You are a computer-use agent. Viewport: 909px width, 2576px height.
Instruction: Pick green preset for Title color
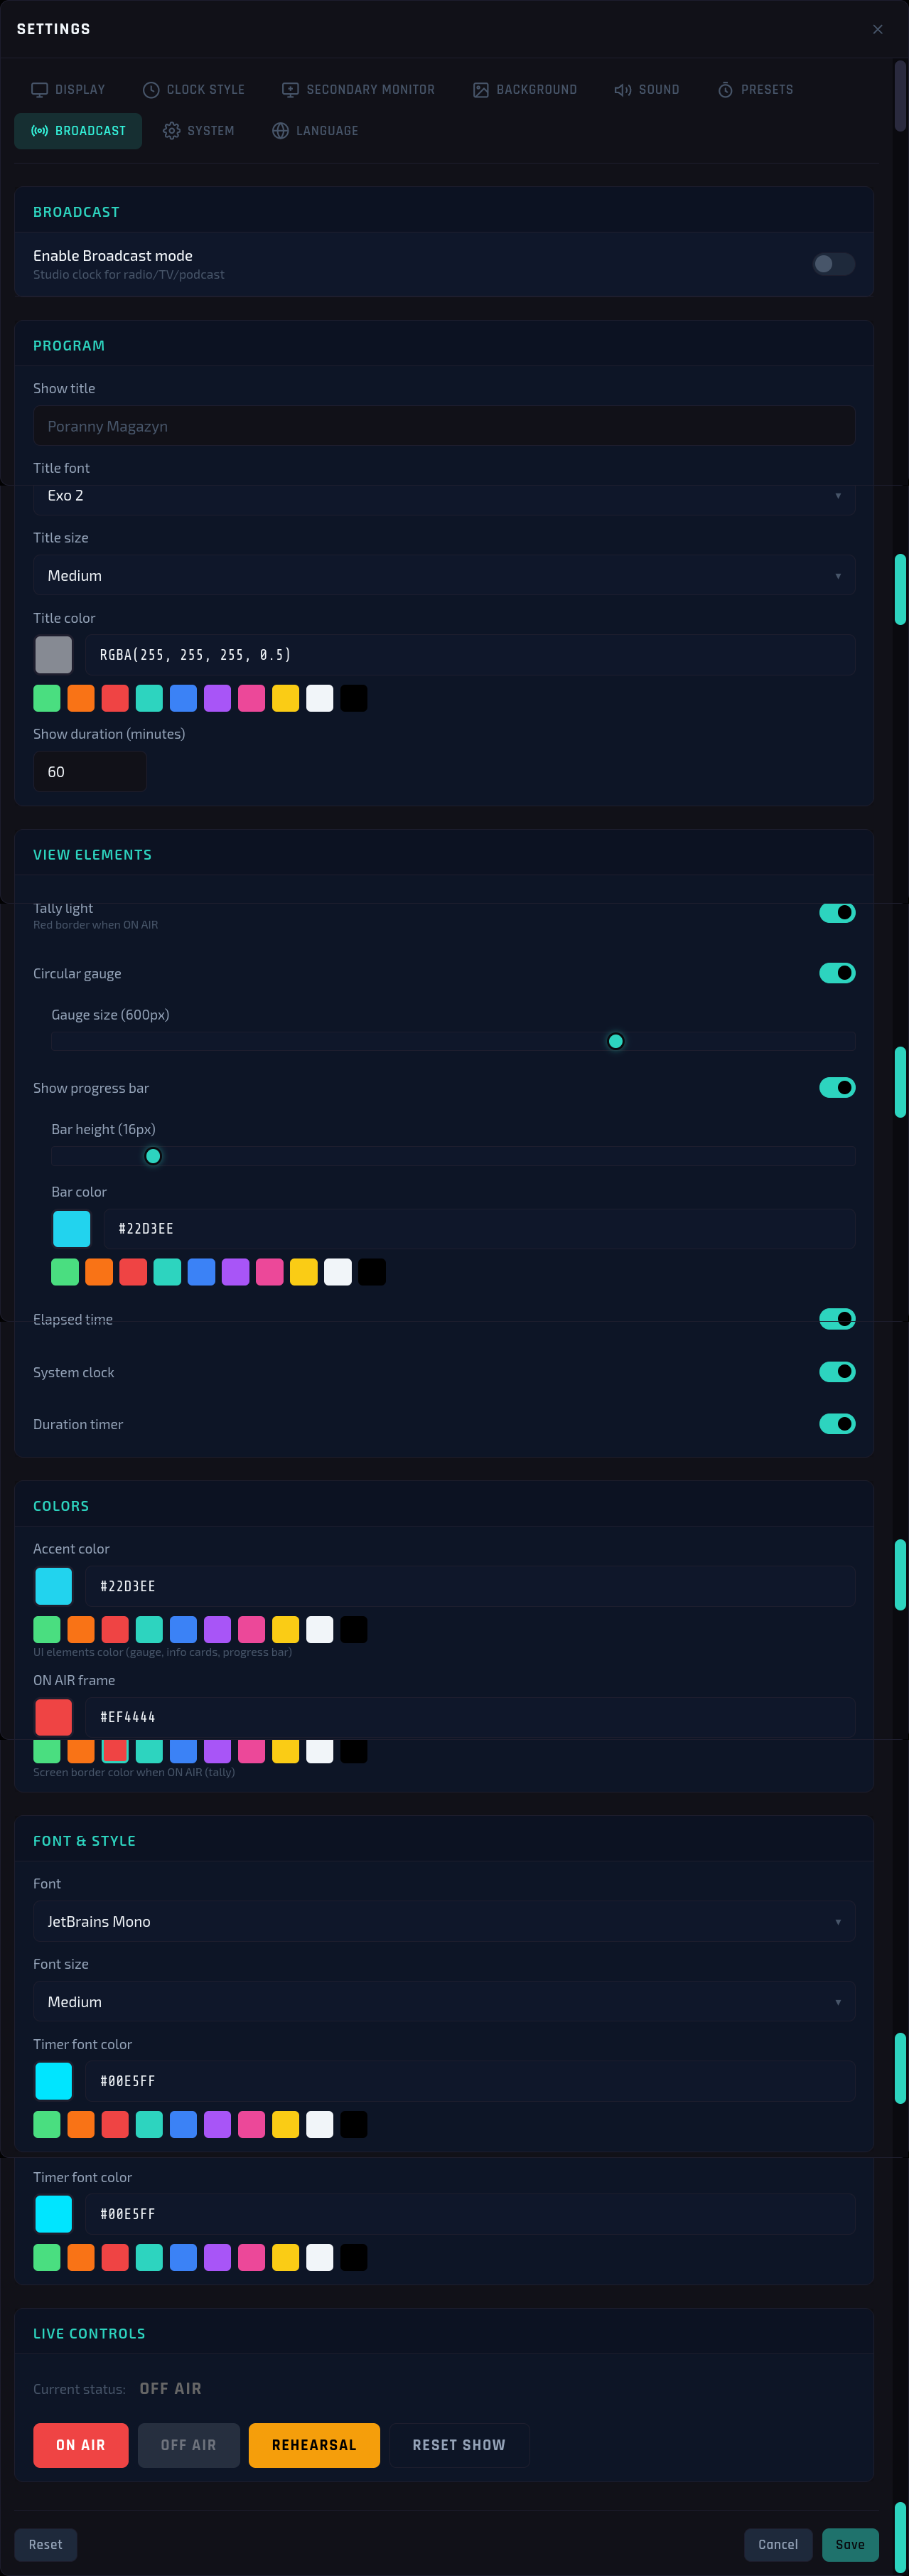click(x=47, y=698)
